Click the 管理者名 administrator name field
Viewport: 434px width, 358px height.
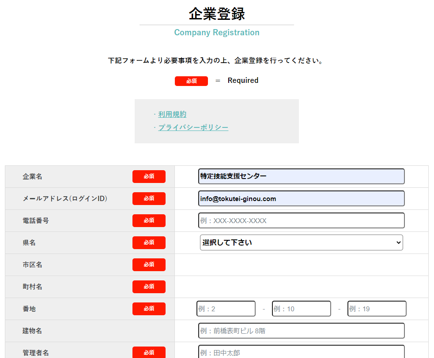pyautogui.click(x=301, y=352)
